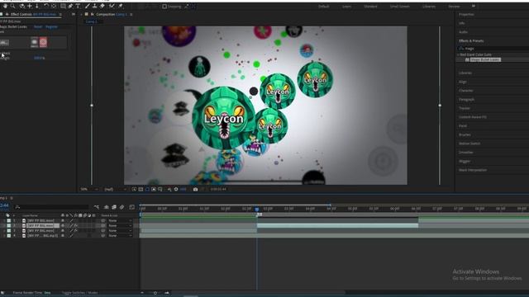529x297 pixels.
Task: Click the Effects & Presets panel header
Action: point(471,40)
